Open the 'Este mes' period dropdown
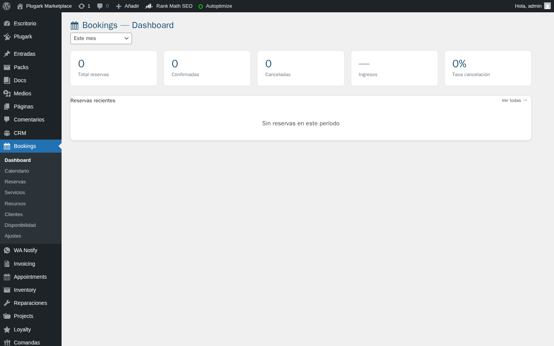 (101, 38)
